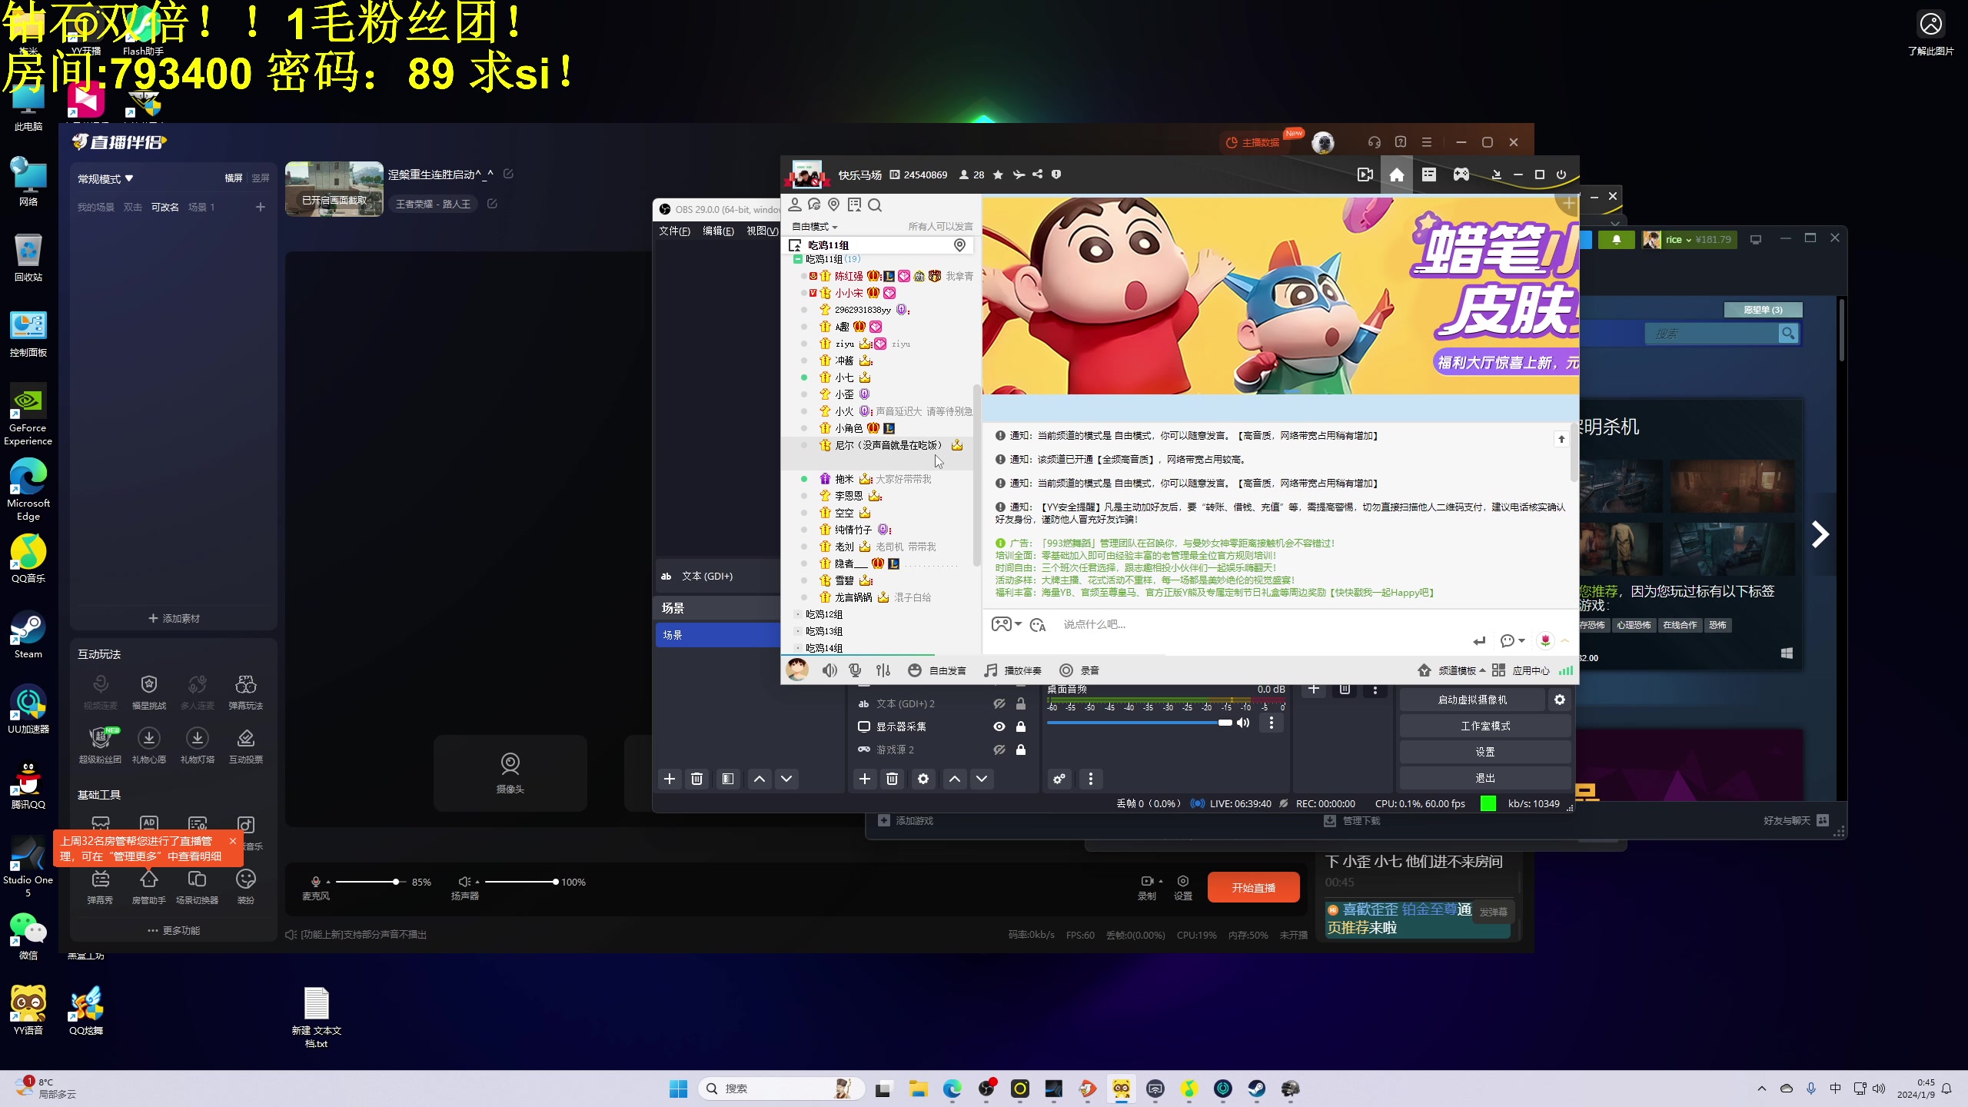Image resolution: width=1968 pixels, height=1107 pixels.
Task: Toggle lock on 游戏源 2 source
Action: (1021, 750)
